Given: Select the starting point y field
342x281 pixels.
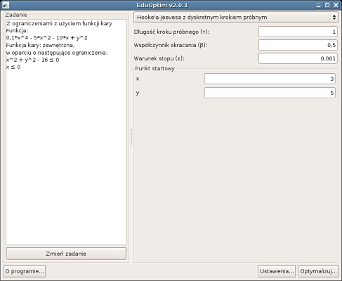Looking at the screenshot, I should click(270, 93).
